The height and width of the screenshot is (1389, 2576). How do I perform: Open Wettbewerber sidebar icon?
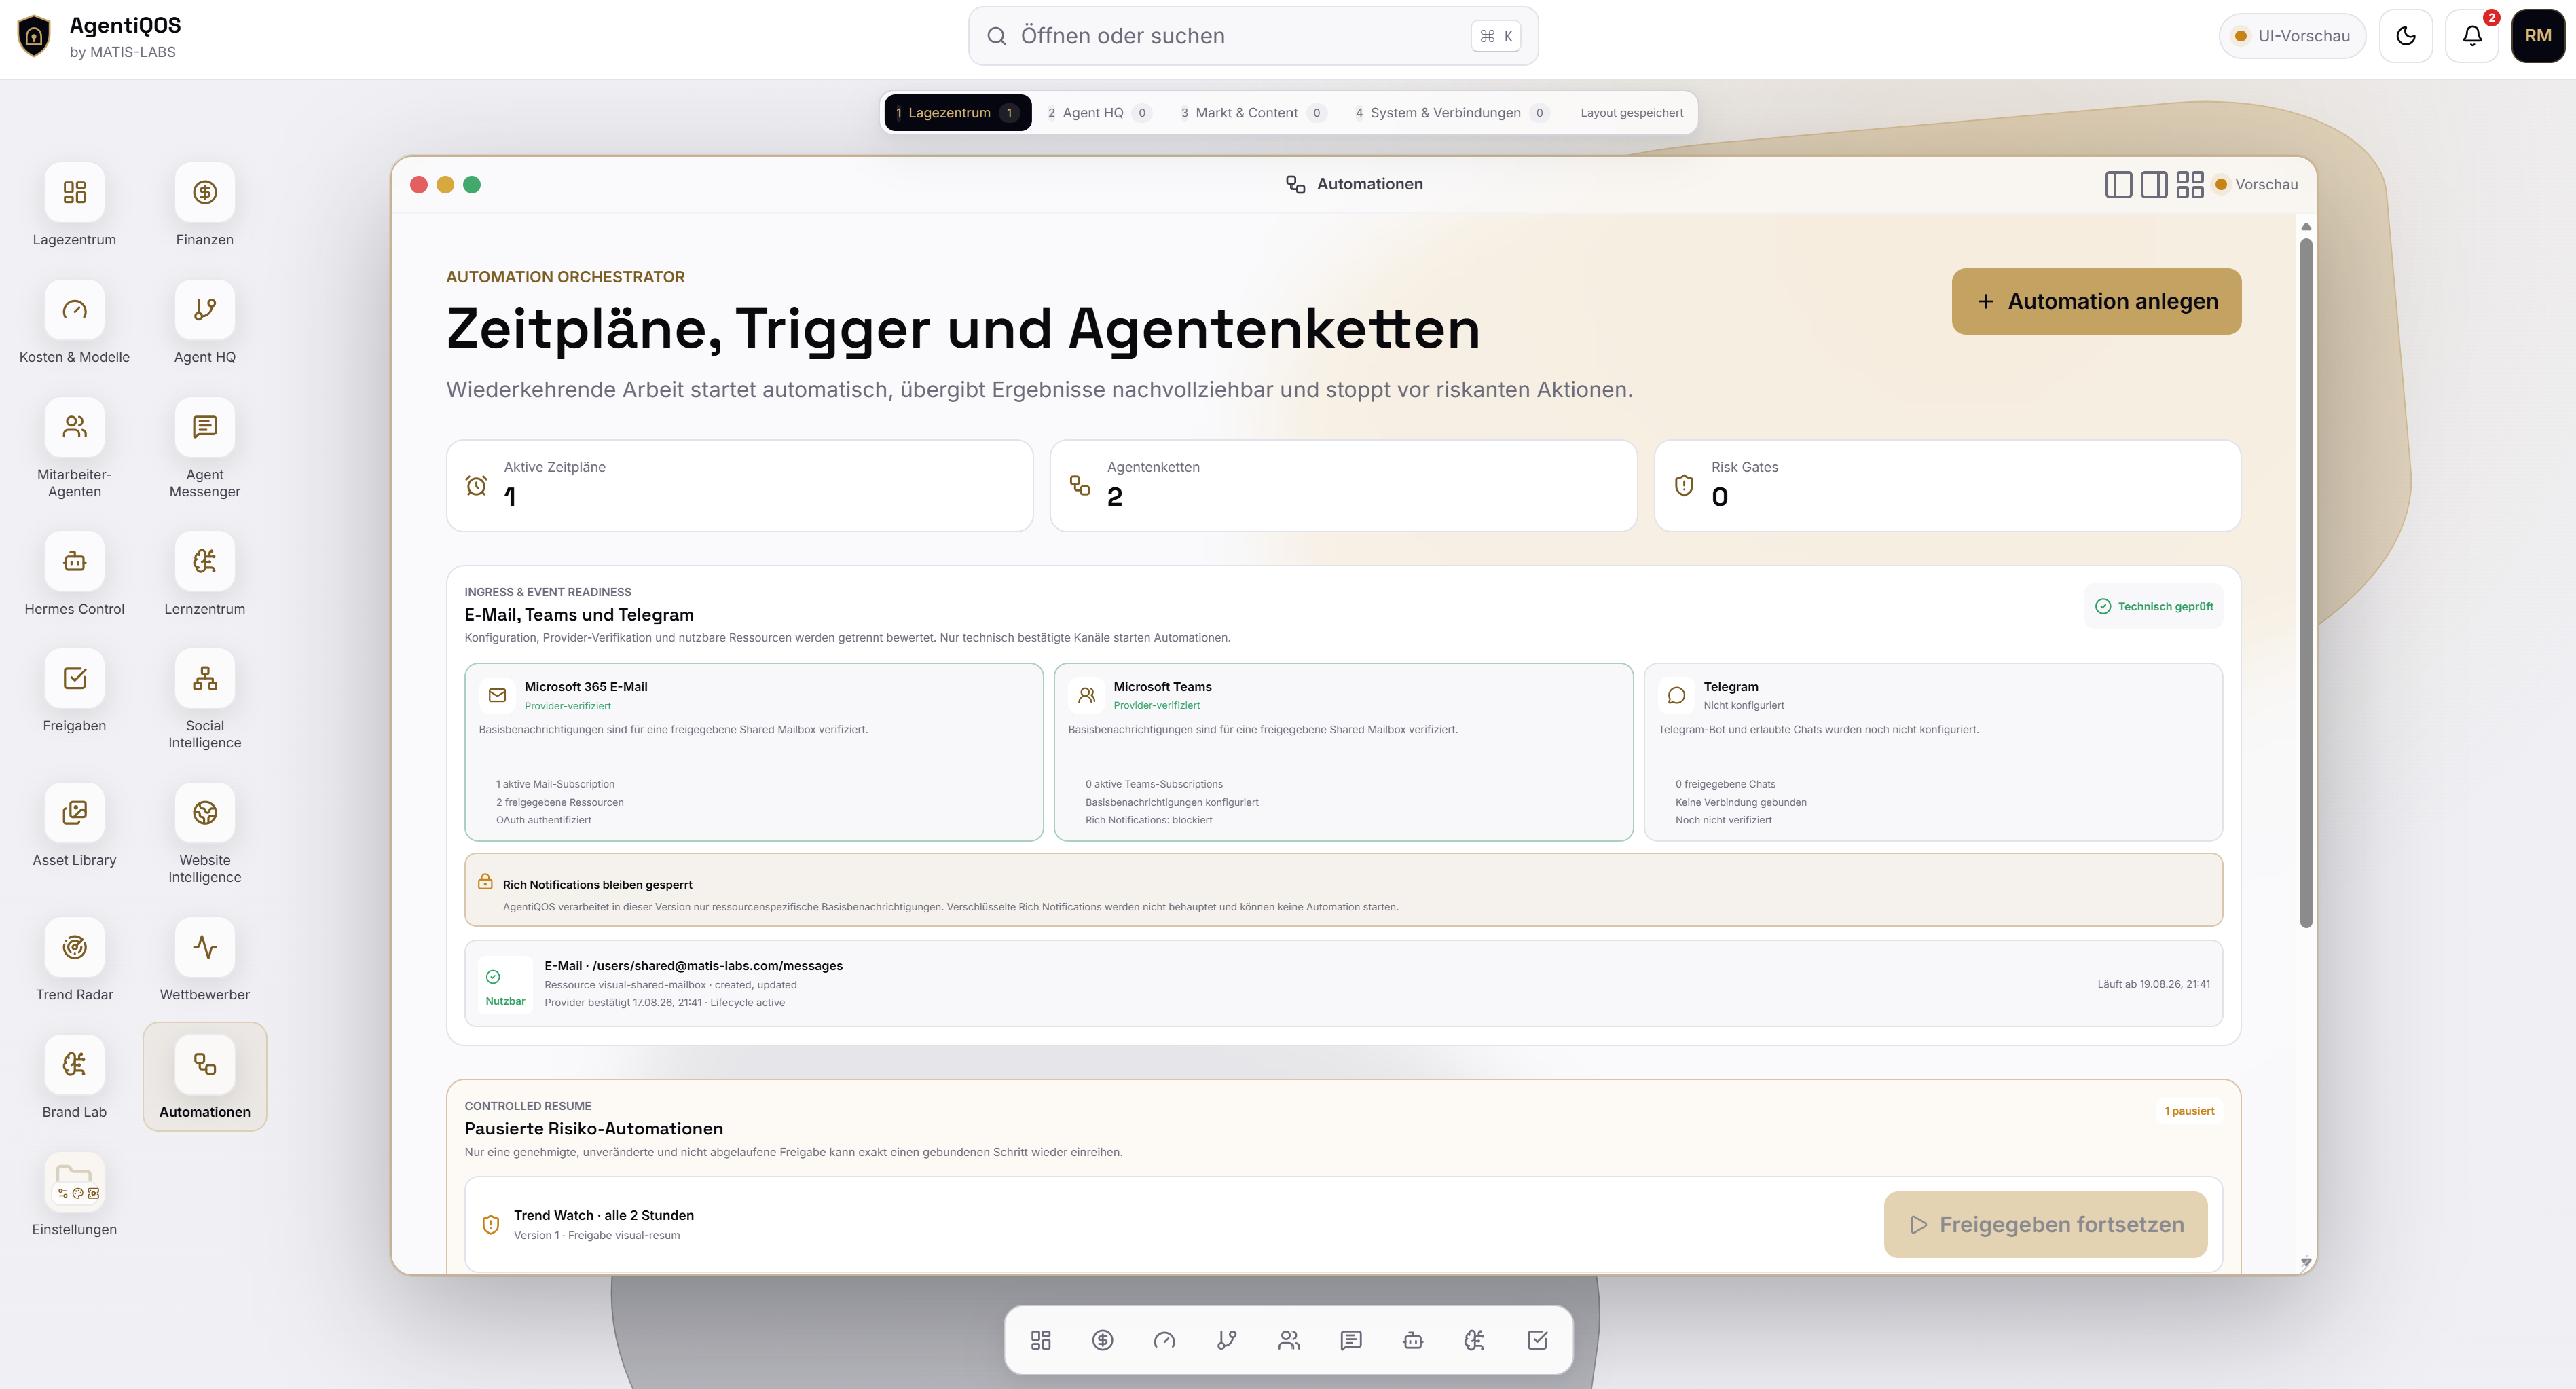204,947
